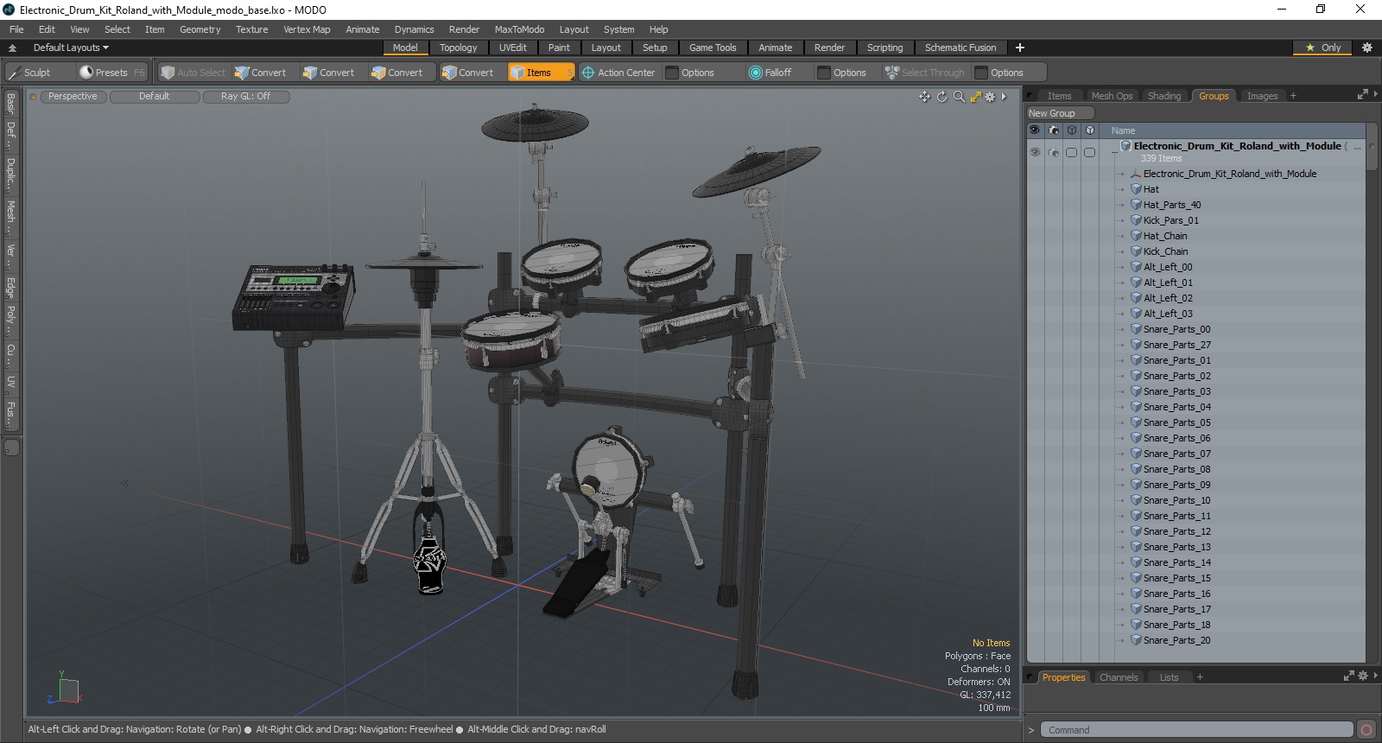Click the Auto Select button
The height and width of the screenshot is (743, 1382).
(193, 73)
